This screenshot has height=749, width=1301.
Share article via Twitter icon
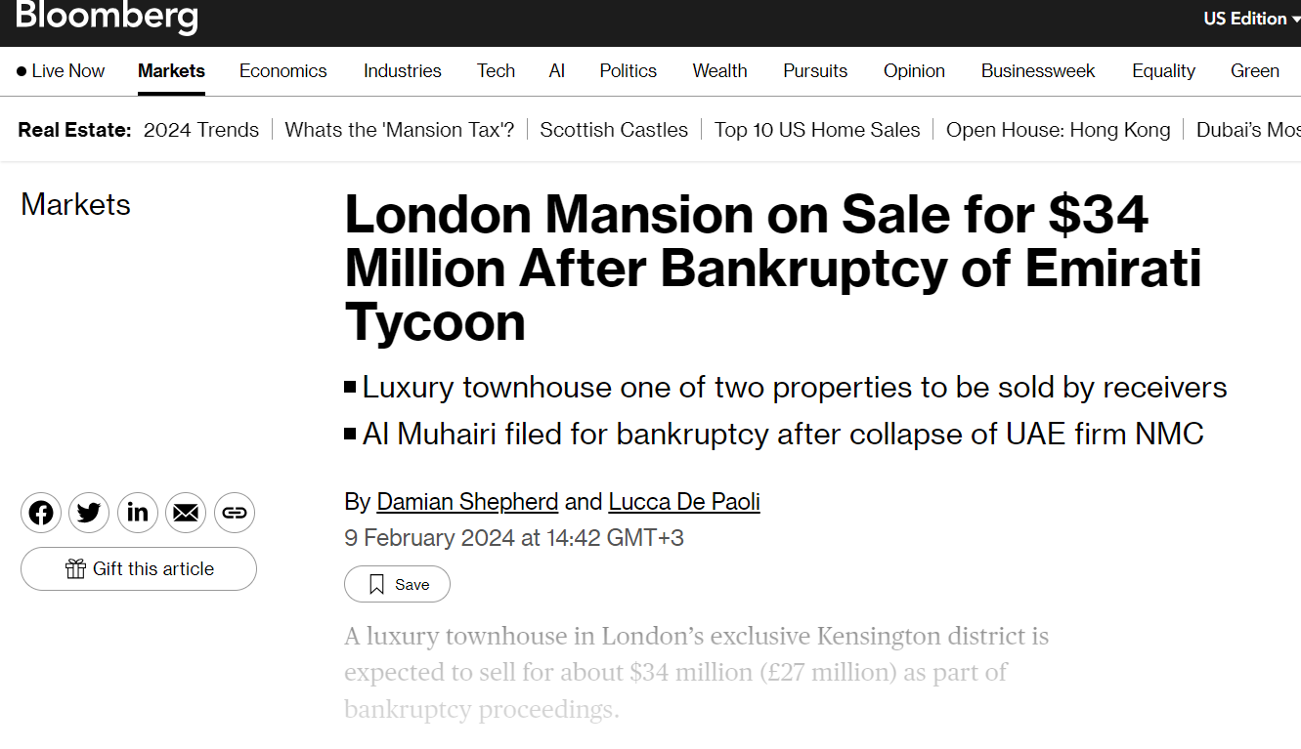89,513
